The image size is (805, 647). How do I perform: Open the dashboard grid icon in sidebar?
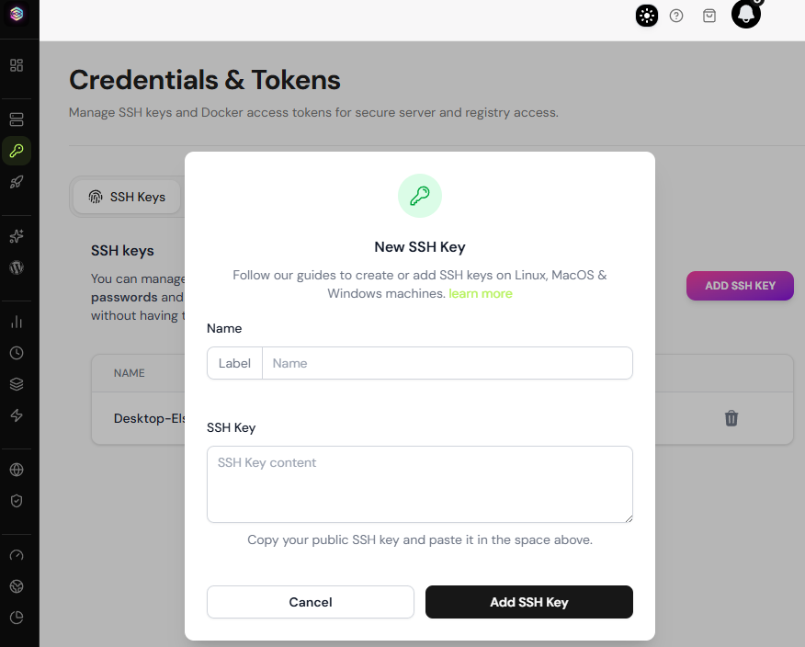[x=17, y=65]
